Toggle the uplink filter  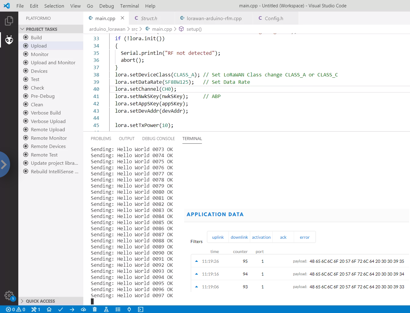pos(218,237)
